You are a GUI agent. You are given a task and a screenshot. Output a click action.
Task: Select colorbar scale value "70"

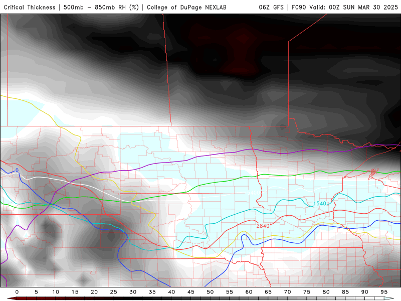point(287,292)
